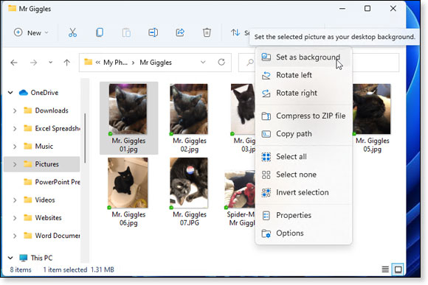Click the Copy icon in toolbar
428x285 pixels.
click(x=100, y=32)
